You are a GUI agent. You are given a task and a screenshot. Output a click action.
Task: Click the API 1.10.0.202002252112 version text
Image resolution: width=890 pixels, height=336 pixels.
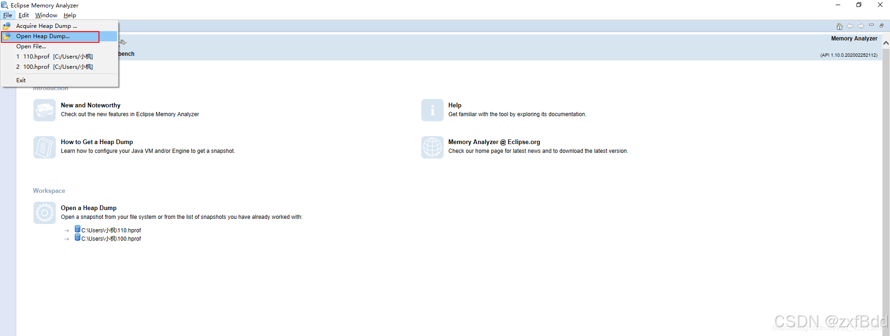[x=849, y=55]
